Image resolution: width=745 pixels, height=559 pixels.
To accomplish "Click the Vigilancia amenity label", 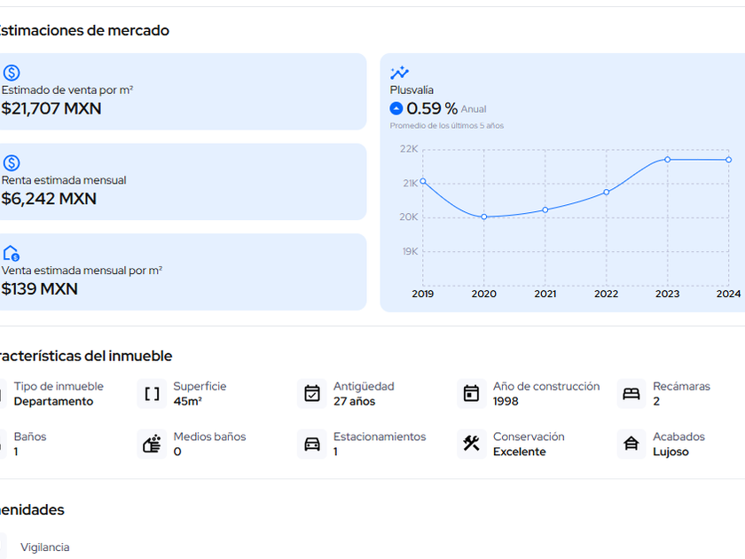I will pos(45,547).
